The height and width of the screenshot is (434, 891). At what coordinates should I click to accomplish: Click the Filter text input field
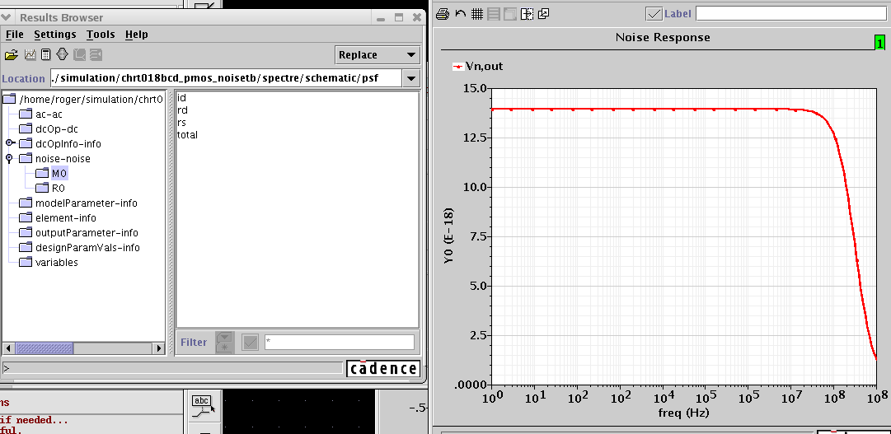click(339, 342)
